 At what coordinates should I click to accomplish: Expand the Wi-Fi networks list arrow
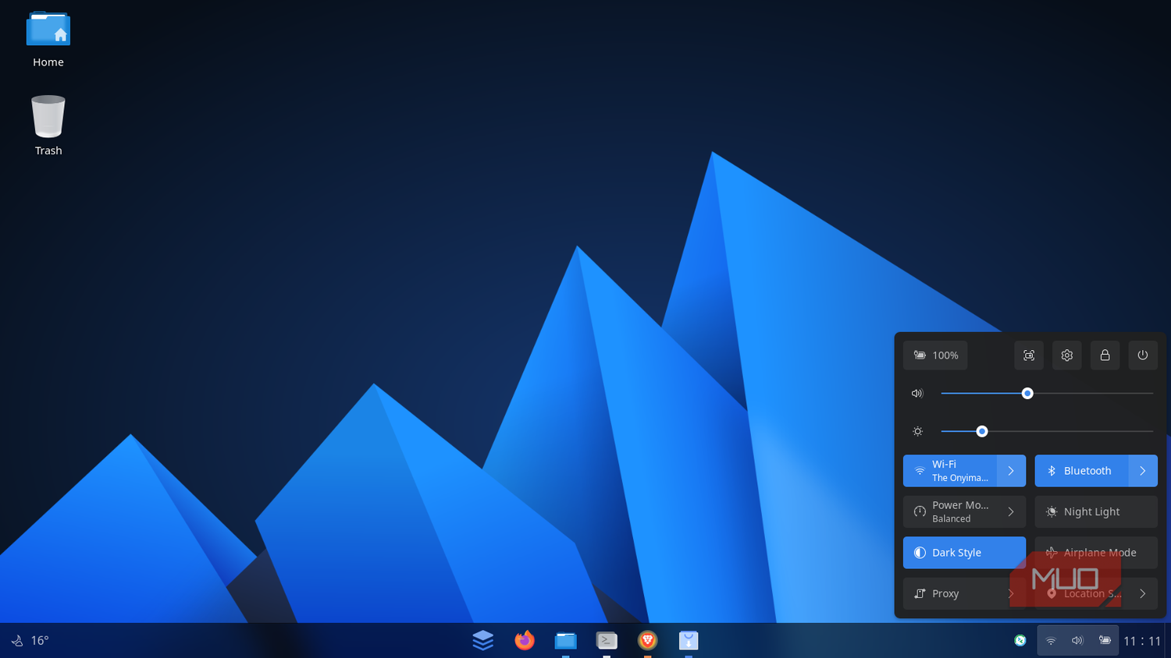pyautogui.click(x=1011, y=471)
